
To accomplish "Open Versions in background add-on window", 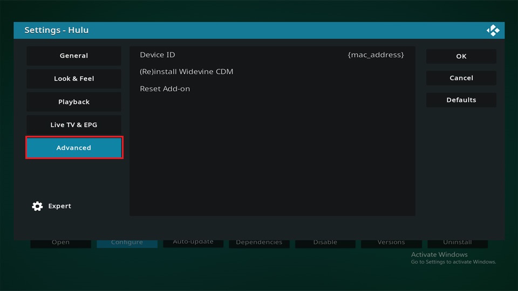I will (x=391, y=244).
